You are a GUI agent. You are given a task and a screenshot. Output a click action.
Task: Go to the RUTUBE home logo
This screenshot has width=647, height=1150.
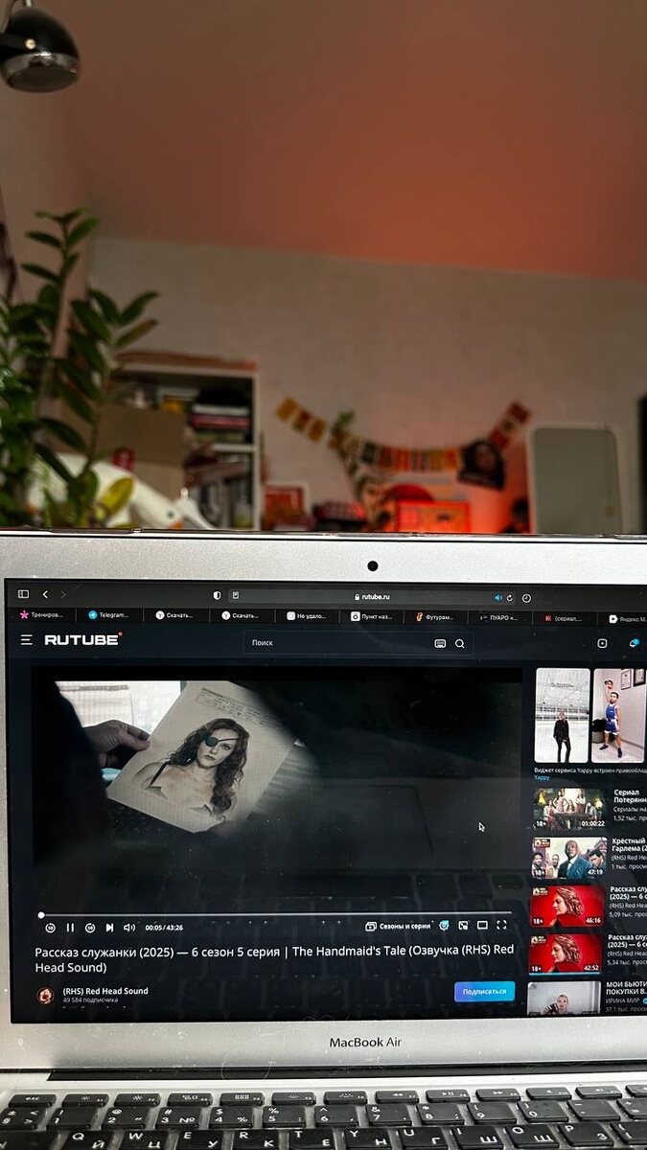point(83,639)
